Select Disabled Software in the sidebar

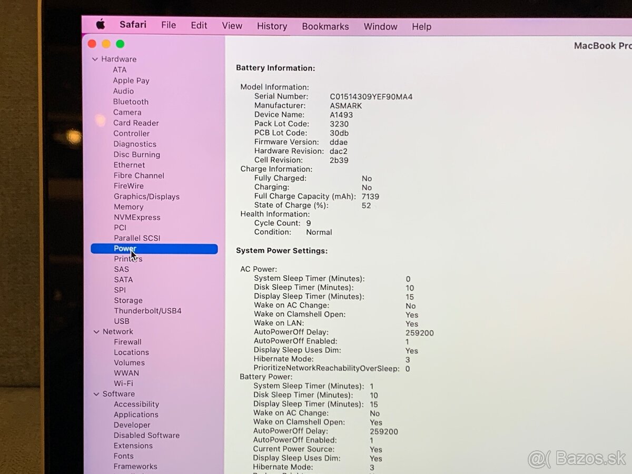pos(146,435)
